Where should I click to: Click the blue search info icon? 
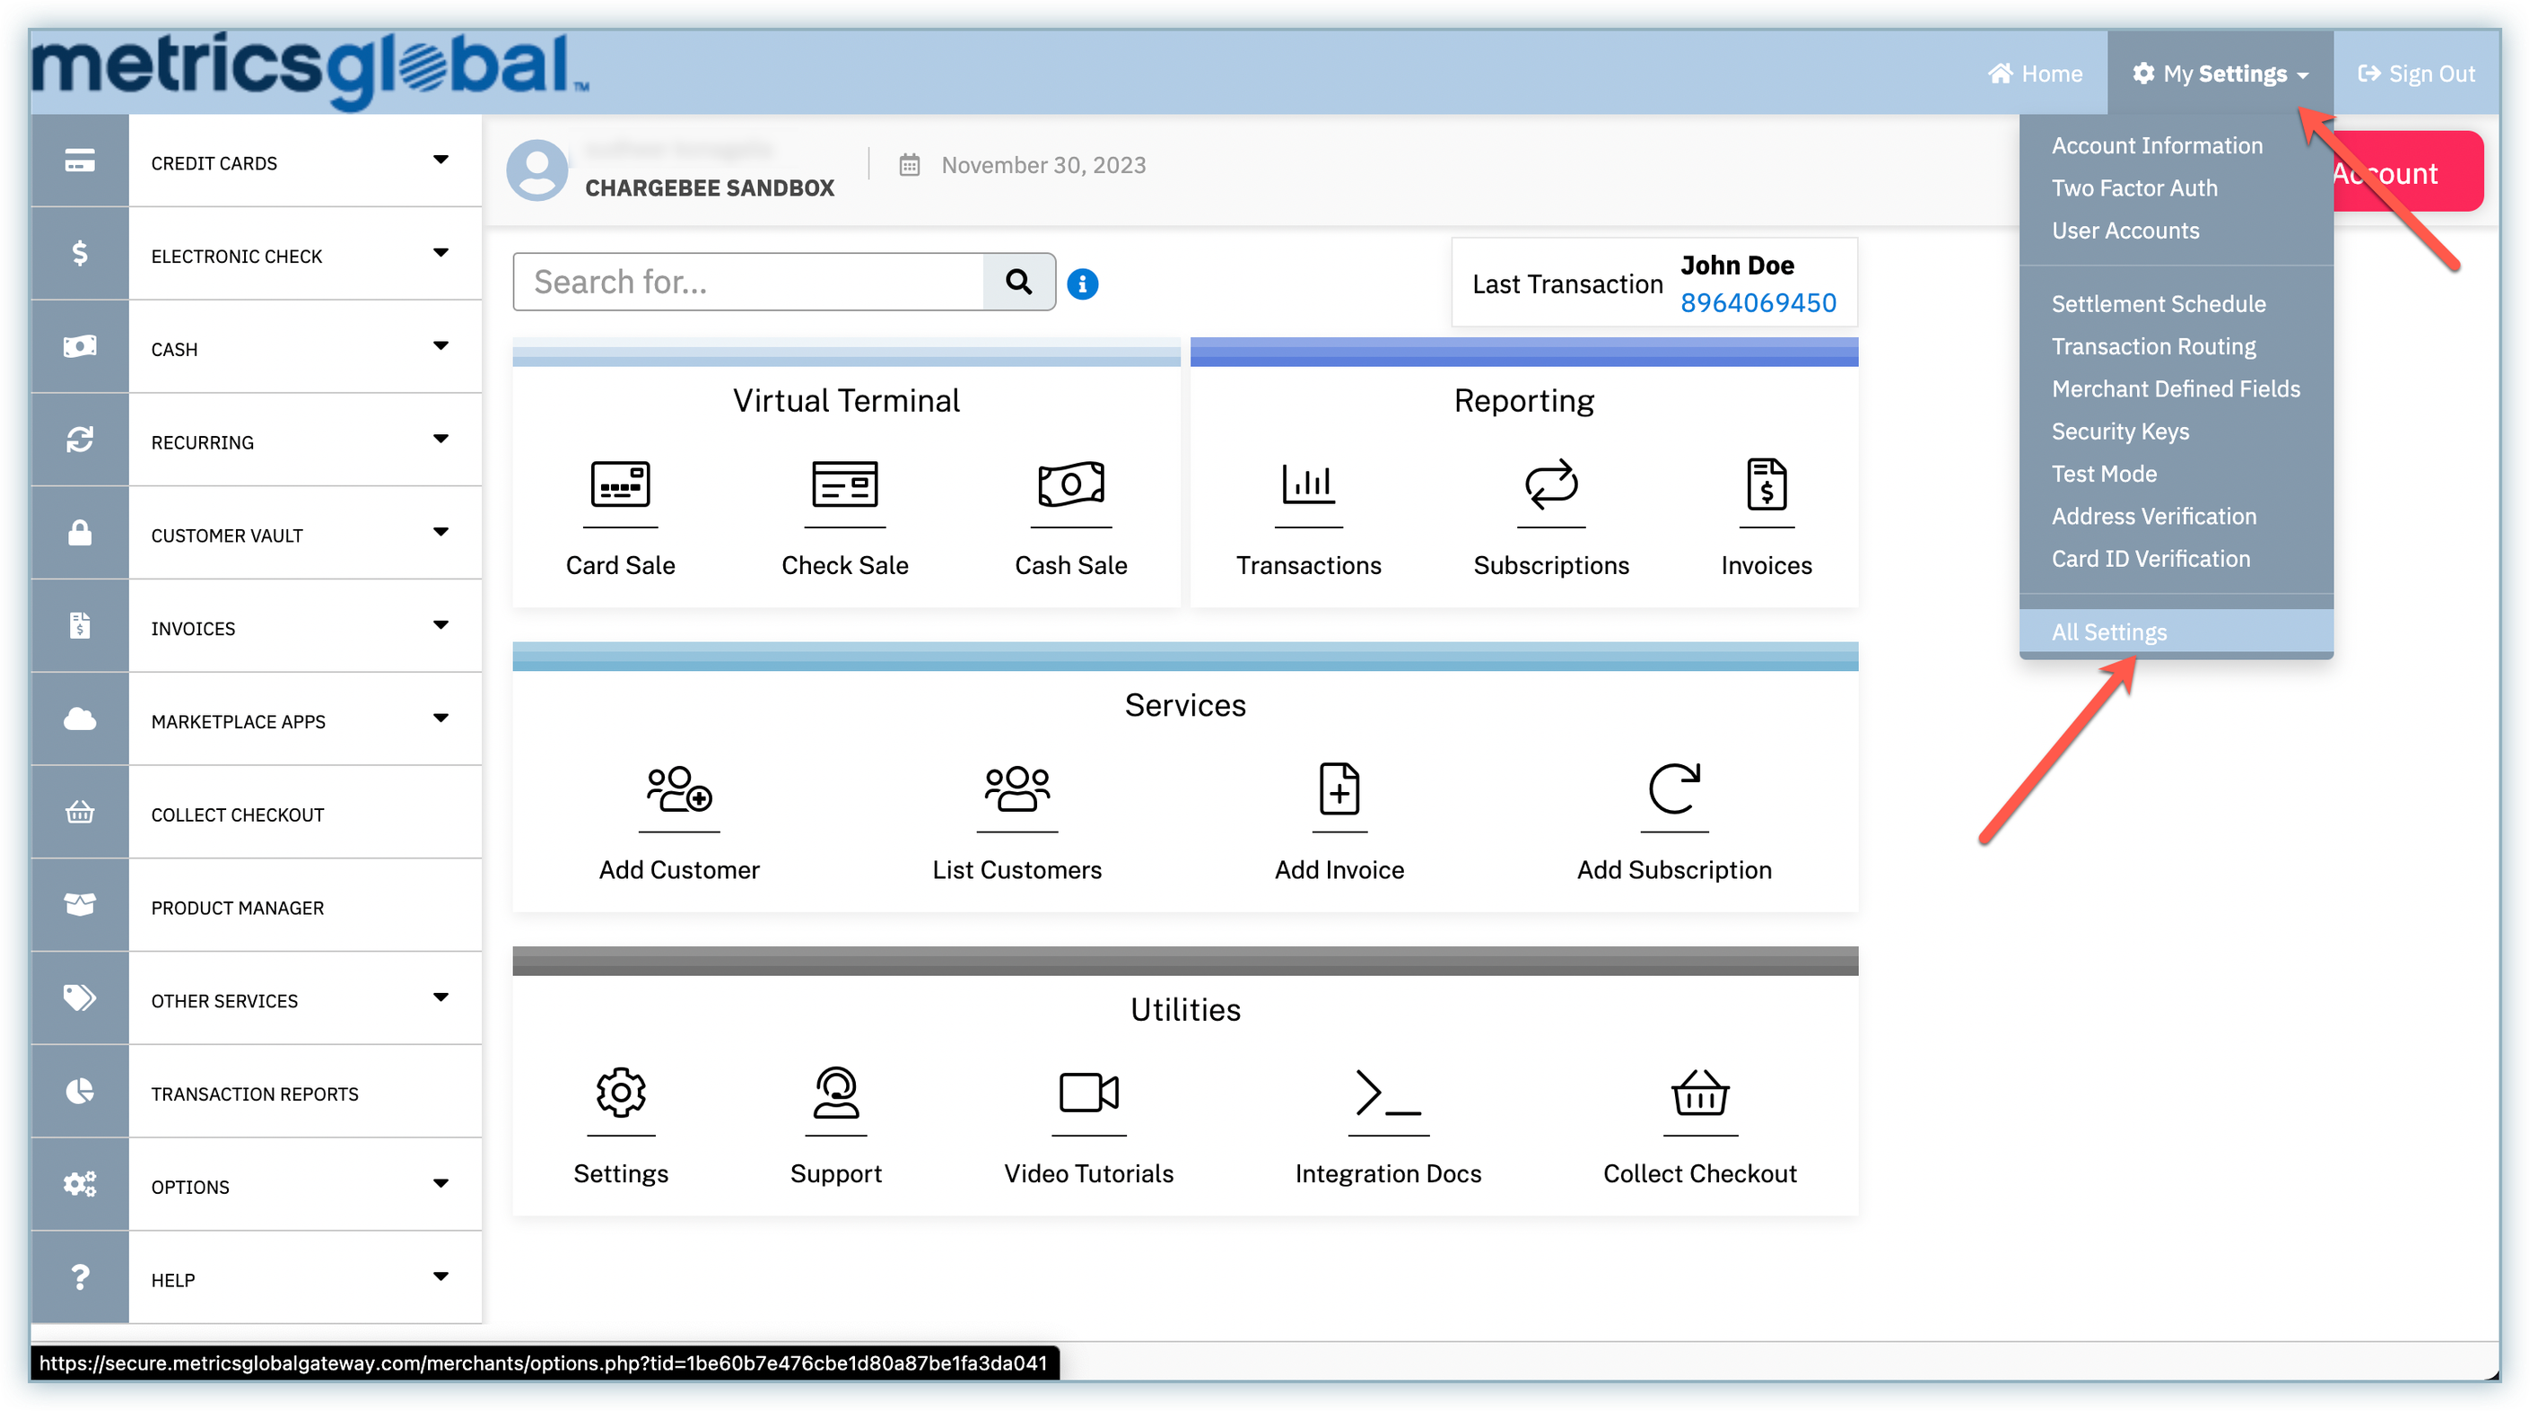pyautogui.click(x=1082, y=283)
